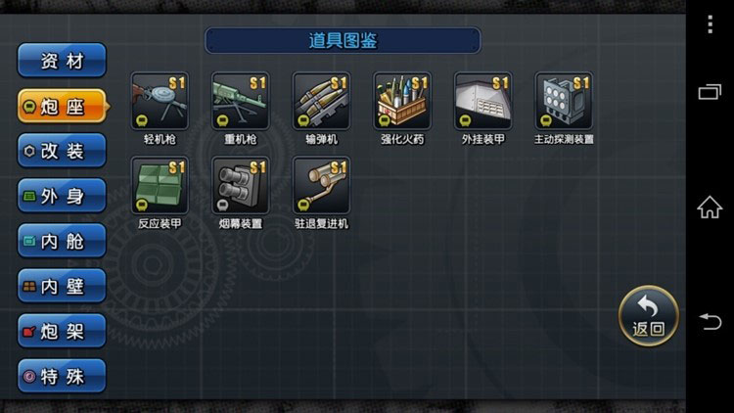Screen dimensions: 734x413
Task: Tap the Android home button
Action: pyautogui.click(x=710, y=206)
